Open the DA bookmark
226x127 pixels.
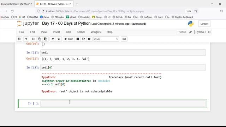tap(128, 17)
